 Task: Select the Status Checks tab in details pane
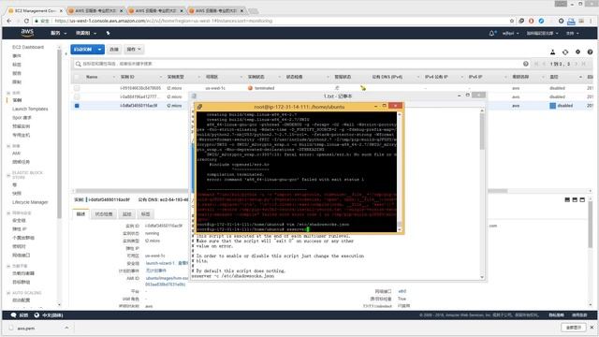tap(104, 214)
